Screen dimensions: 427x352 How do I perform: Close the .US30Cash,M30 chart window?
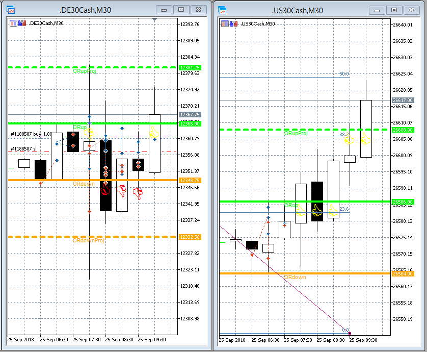(x=412, y=10)
